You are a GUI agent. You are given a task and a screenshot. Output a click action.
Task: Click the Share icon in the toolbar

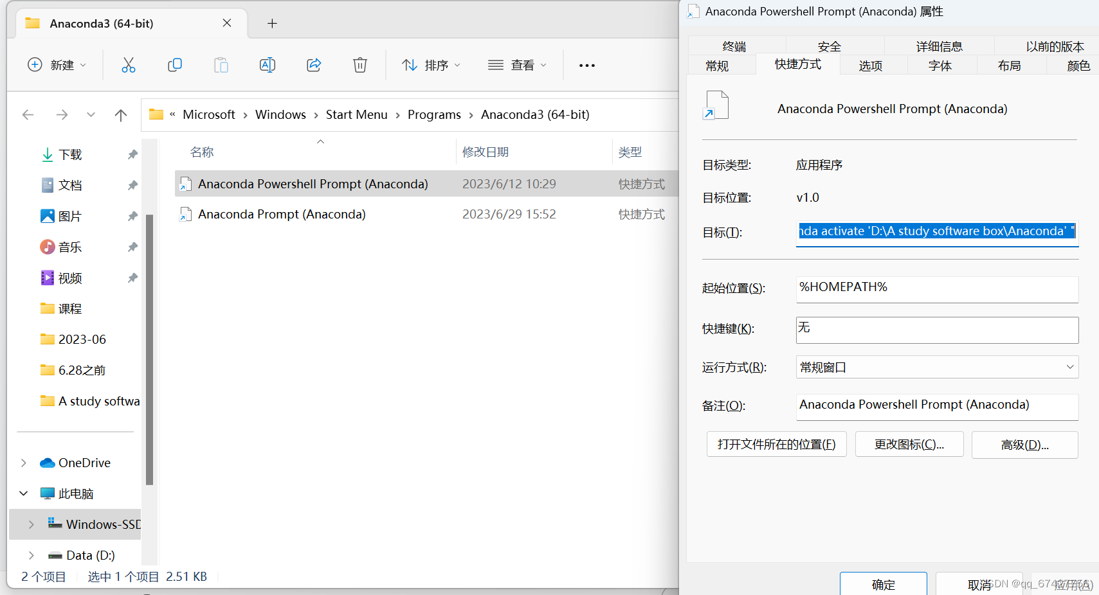click(x=313, y=65)
